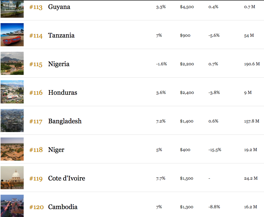Go to the Tanzania country page

61,35
